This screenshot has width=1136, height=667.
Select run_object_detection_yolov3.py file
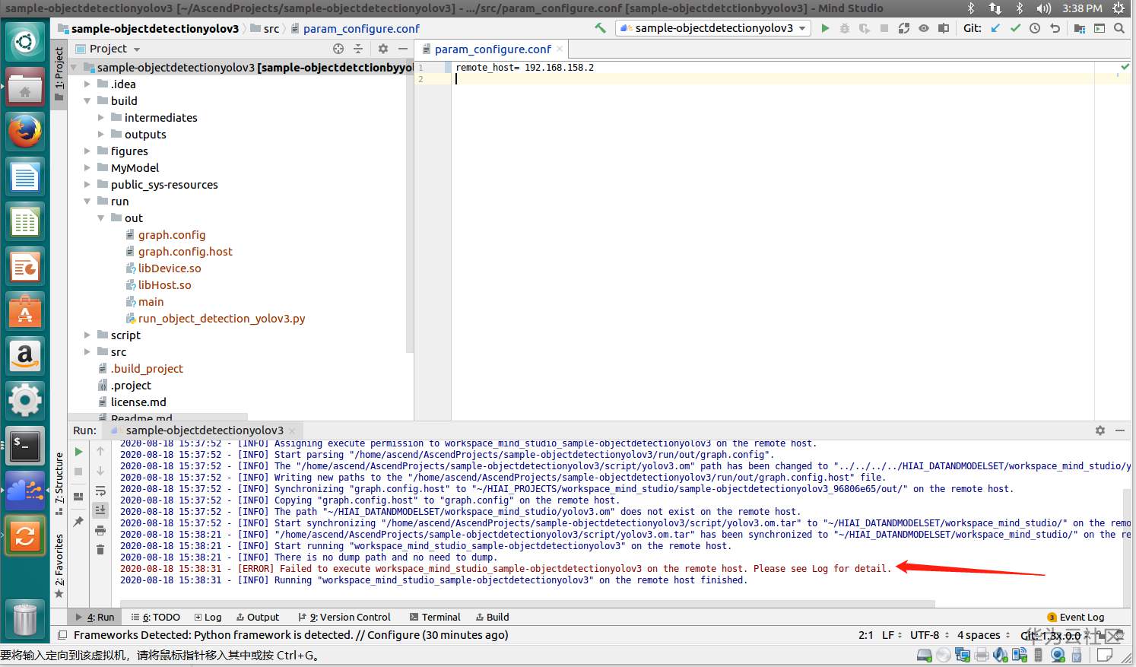pos(221,319)
